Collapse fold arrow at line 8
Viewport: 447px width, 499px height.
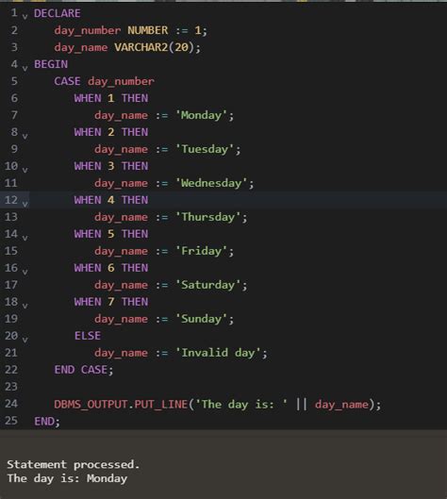(25, 136)
